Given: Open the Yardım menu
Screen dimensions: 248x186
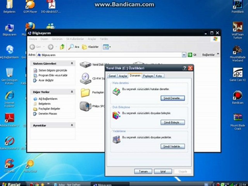Looking at the screenshot, I should click(x=104, y=39).
